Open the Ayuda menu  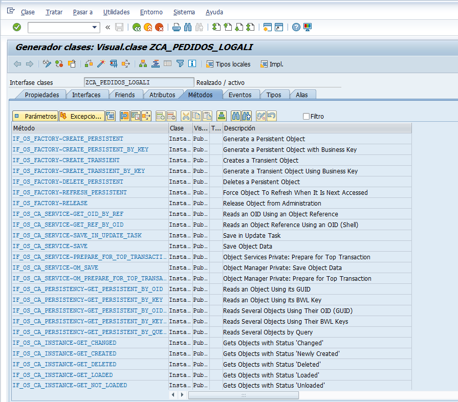click(214, 12)
